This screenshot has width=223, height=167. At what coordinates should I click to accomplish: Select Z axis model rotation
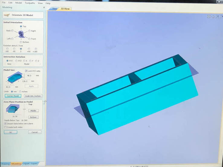[x=36, y=61]
